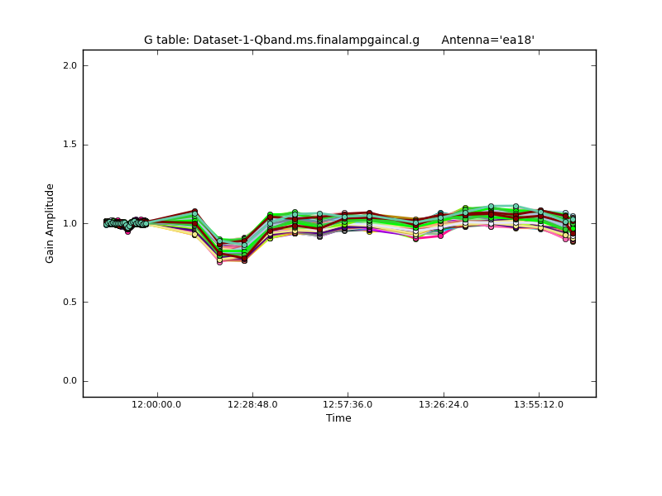Click the 13:55:12.0 time tick label
This screenshot has height=496, width=662.
539,404
